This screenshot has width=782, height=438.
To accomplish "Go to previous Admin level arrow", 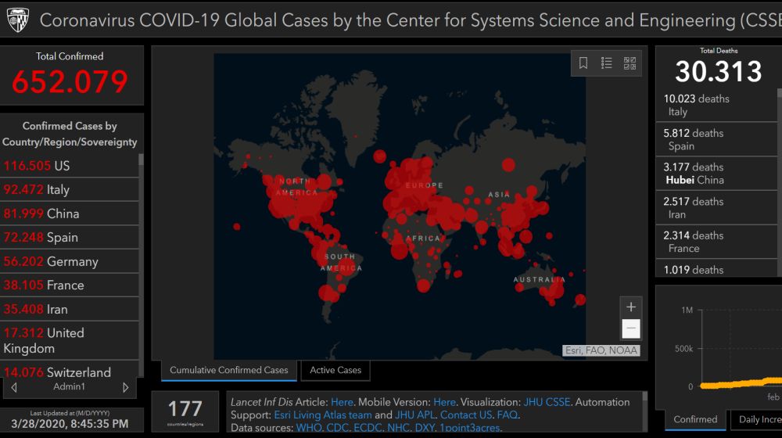I will (x=14, y=387).
